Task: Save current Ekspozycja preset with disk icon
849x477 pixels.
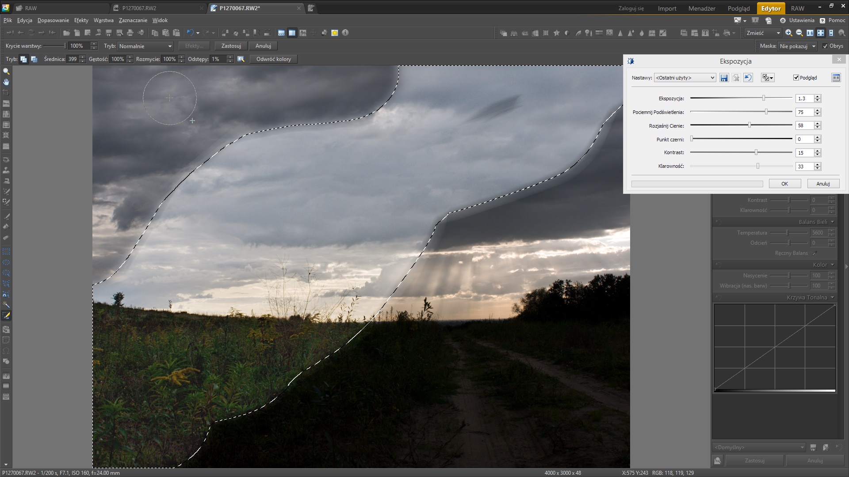Action: click(724, 78)
